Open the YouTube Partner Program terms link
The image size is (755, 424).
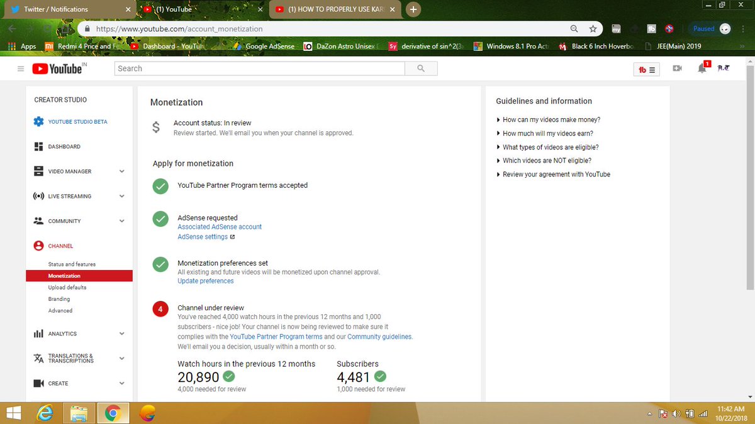(276, 337)
